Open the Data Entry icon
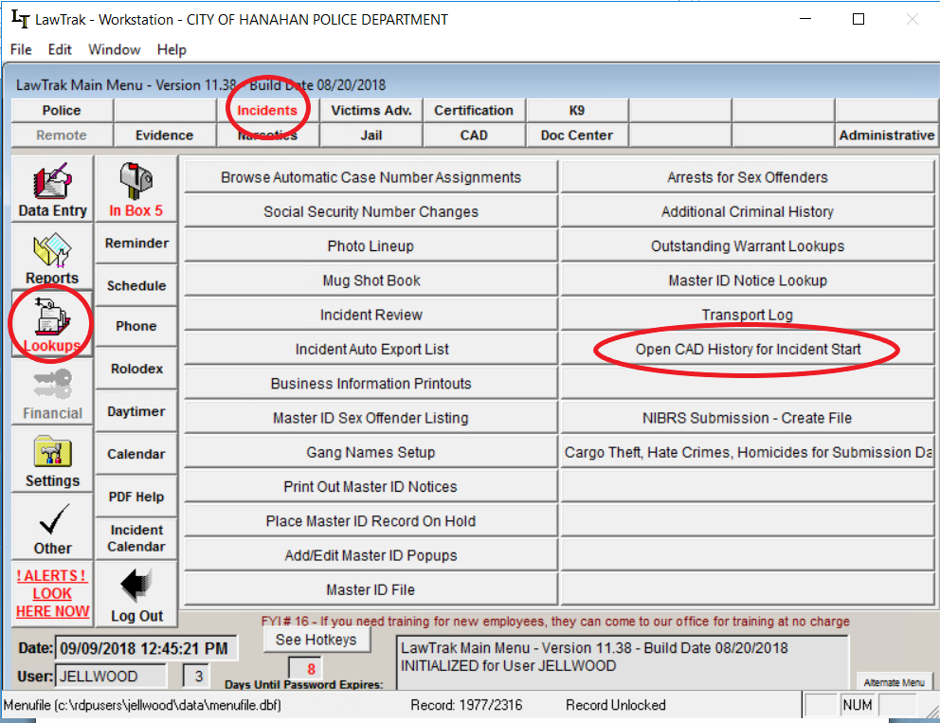 tap(52, 189)
